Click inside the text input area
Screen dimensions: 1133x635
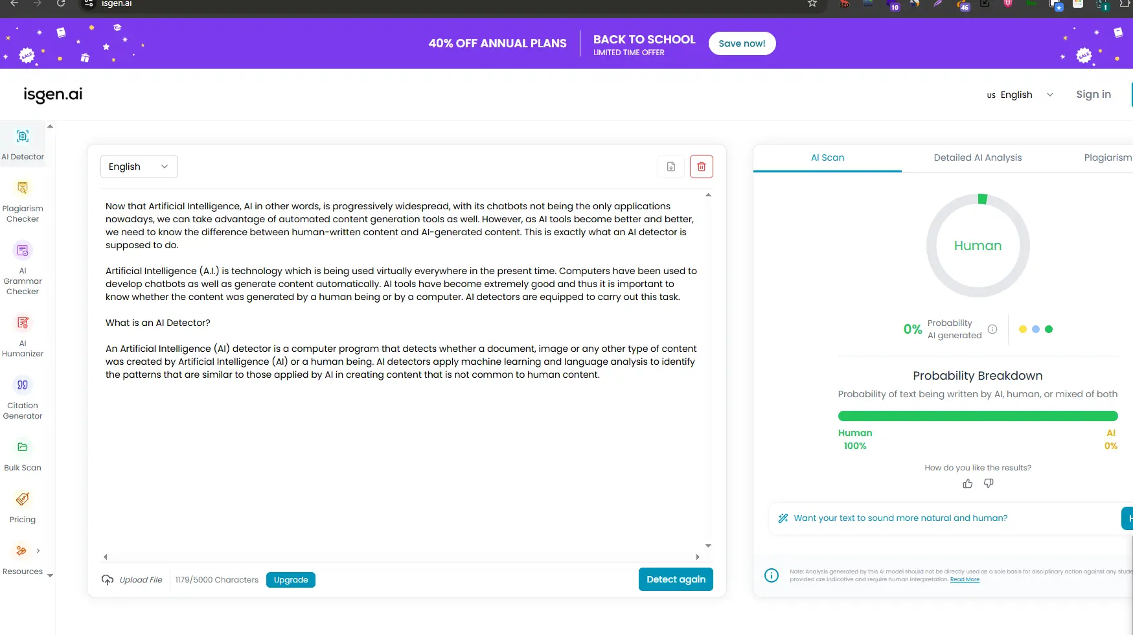coord(402,454)
